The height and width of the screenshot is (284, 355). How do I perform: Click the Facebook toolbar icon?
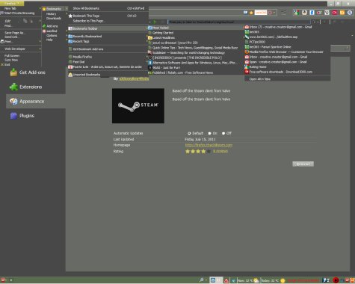coord(312,13)
